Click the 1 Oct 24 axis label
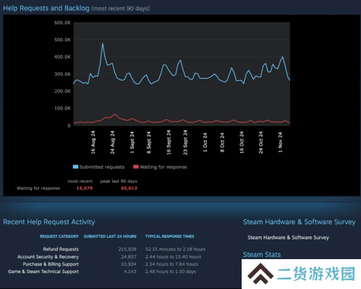 205,143
